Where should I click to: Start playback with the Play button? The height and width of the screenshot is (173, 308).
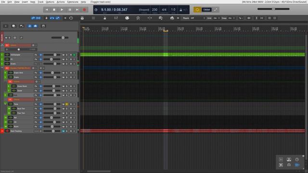tap(62, 10)
